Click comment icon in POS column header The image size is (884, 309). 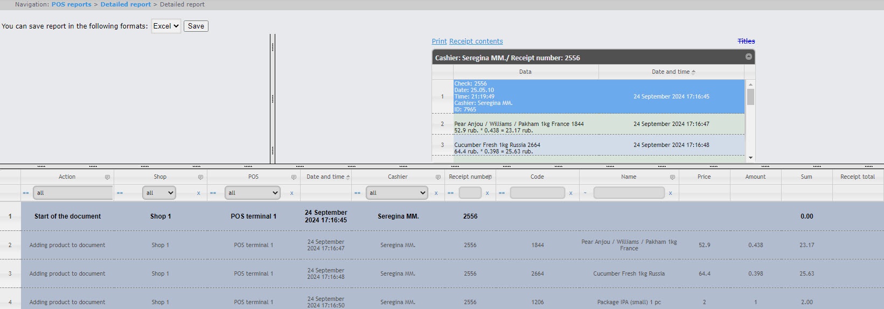click(294, 177)
